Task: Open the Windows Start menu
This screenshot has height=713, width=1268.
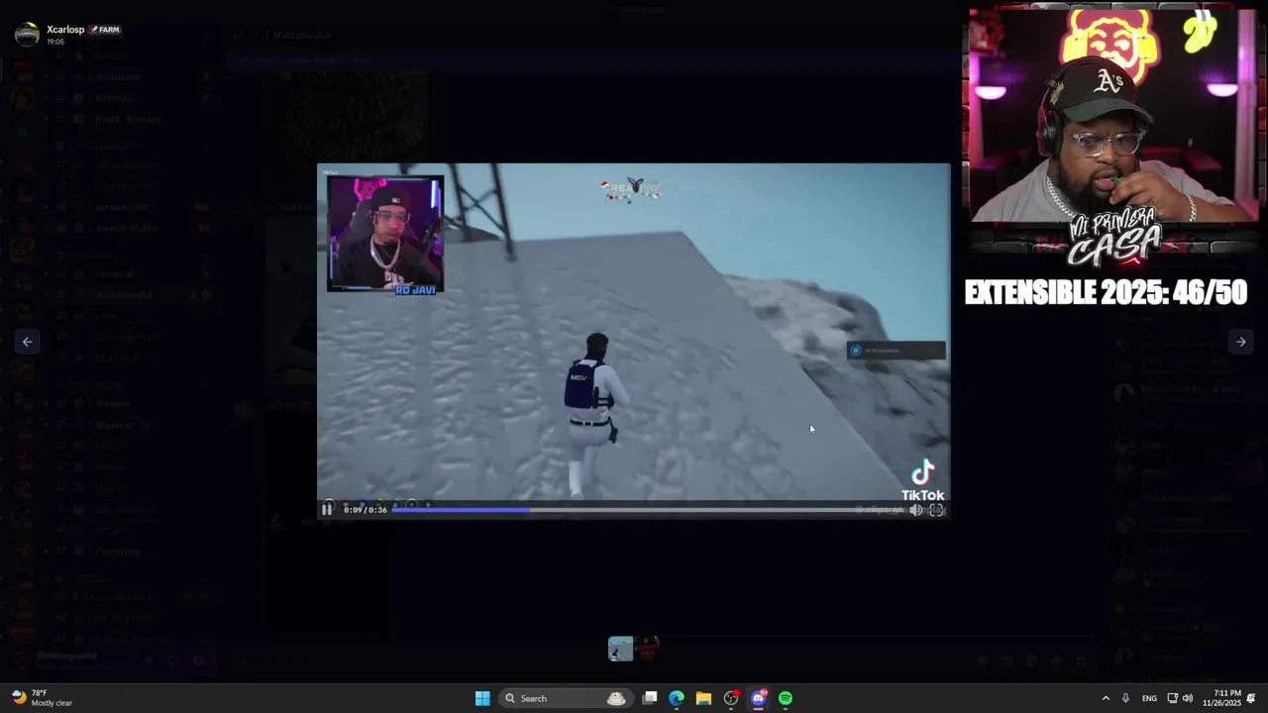Action: pos(482,698)
